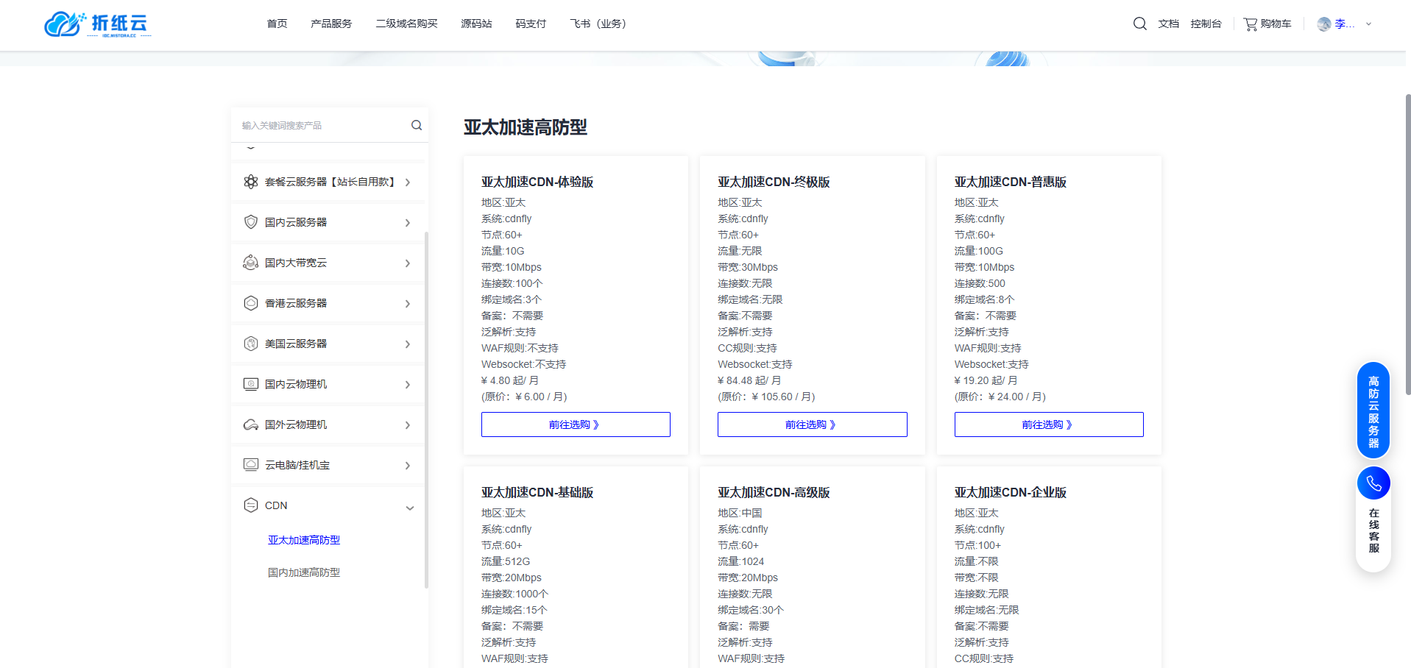
Task: Click the ¥ 4.80 起/ 月 price
Action: point(510,380)
